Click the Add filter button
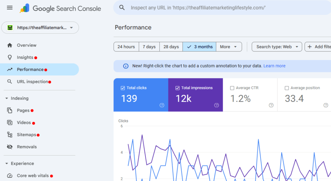Screen dimensions: 331x181 pos(318,47)
